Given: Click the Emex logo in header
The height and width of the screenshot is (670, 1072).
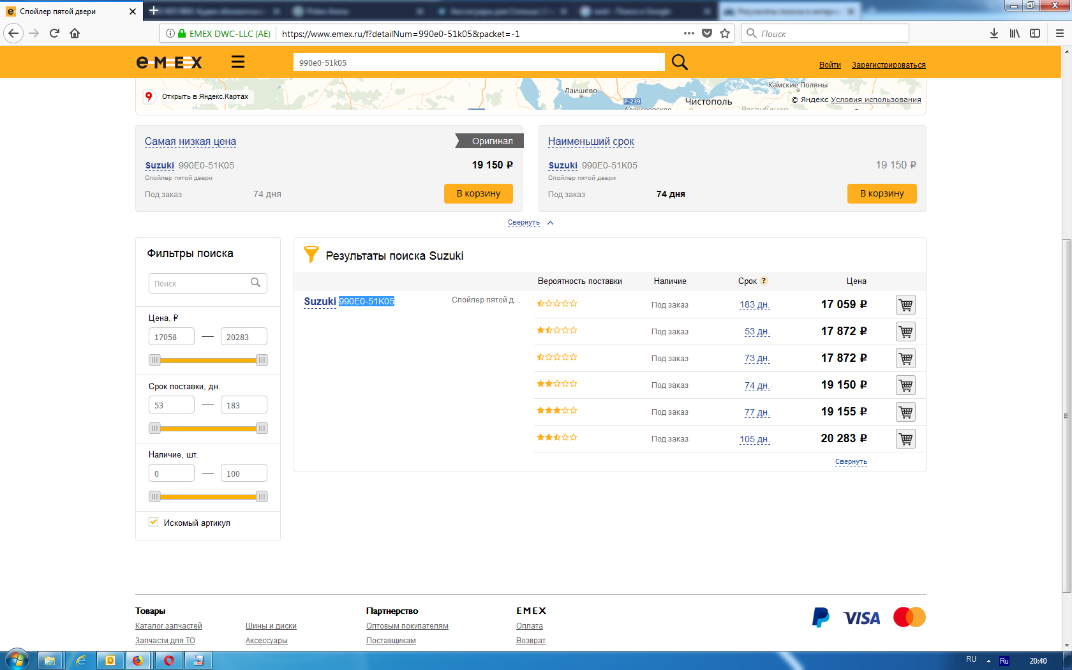Looking at the screenshot, I should [169, 62].
